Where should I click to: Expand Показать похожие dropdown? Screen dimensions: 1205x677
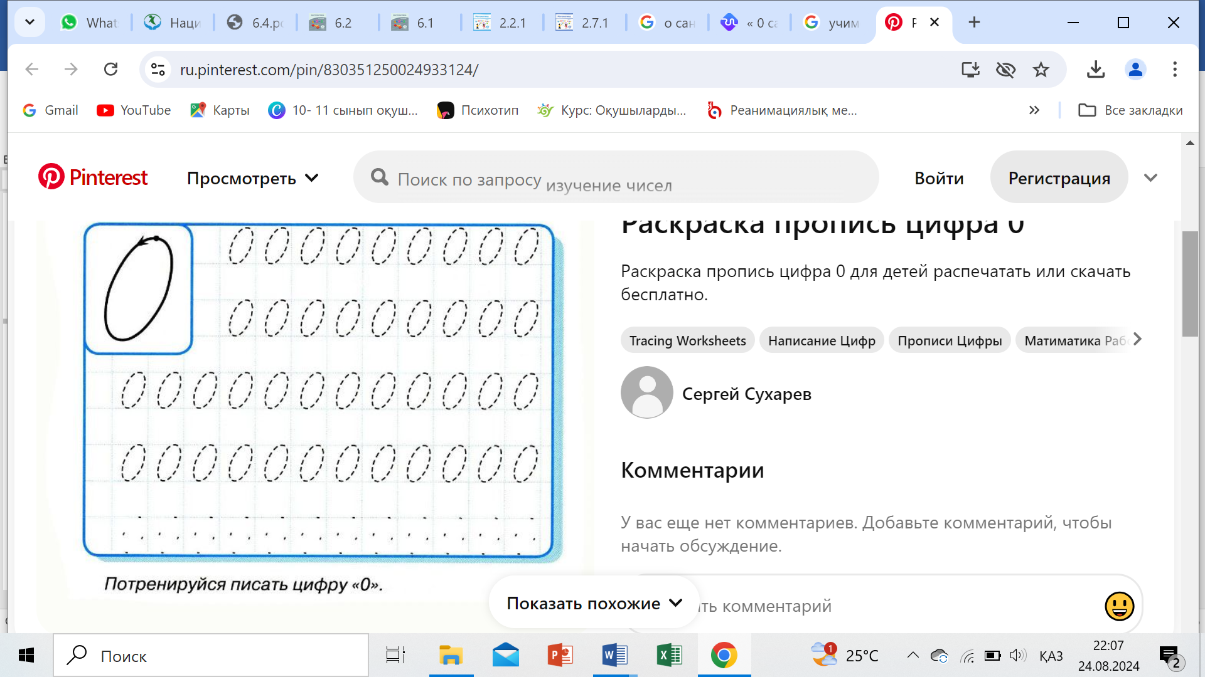[x=594, y=603]
